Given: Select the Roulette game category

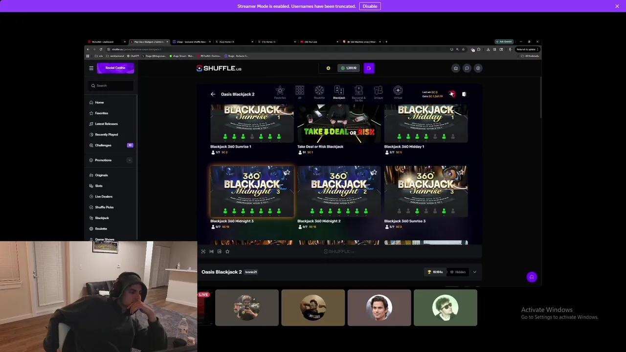Looking at the screenshot, I should tap(319, 92).
